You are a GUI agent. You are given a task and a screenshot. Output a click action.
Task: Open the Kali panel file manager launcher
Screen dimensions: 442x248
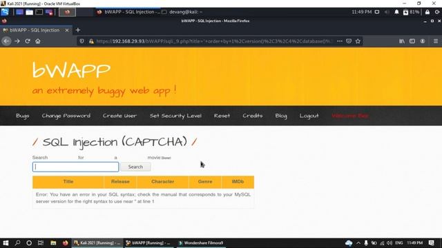coord(29,12)
